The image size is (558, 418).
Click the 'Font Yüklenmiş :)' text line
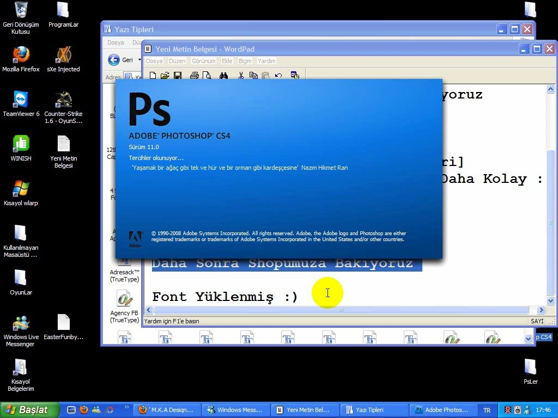(225, 297)
